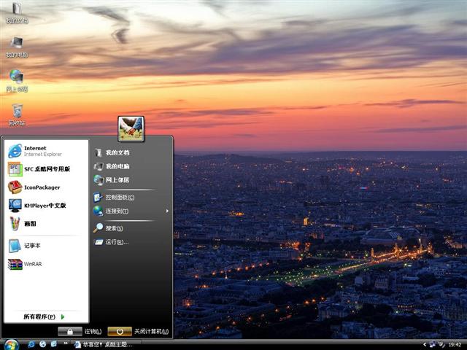Open KMPlayer中文版 in the Start menu
The image size is (467, 350).
pos(44,206)
